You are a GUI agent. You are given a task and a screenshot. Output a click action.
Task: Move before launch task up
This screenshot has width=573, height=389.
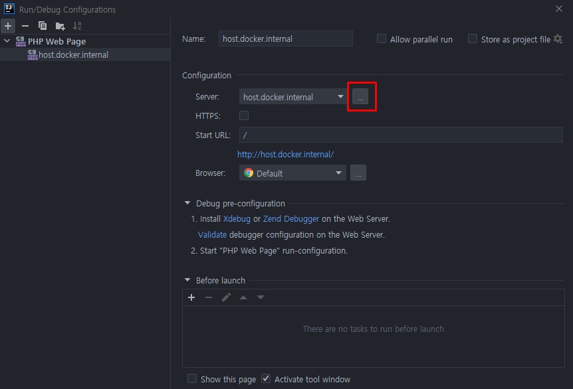[x=243, y=297]
